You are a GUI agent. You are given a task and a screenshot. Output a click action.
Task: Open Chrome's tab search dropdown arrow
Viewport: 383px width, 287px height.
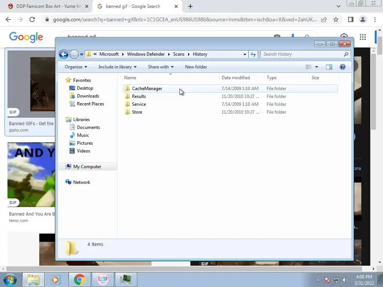click(338, 6)
